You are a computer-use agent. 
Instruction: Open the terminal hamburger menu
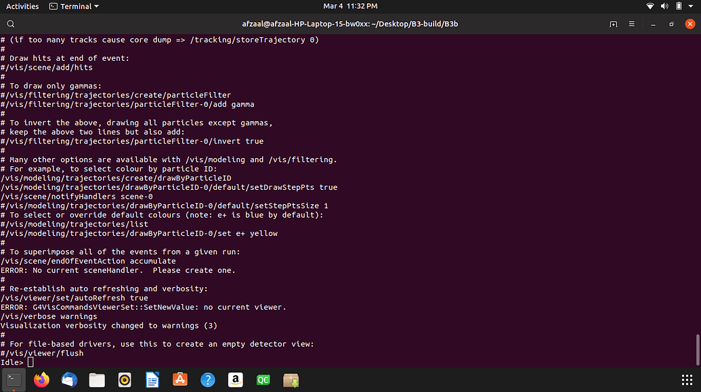pyautogui.click(x=632, y=24)
